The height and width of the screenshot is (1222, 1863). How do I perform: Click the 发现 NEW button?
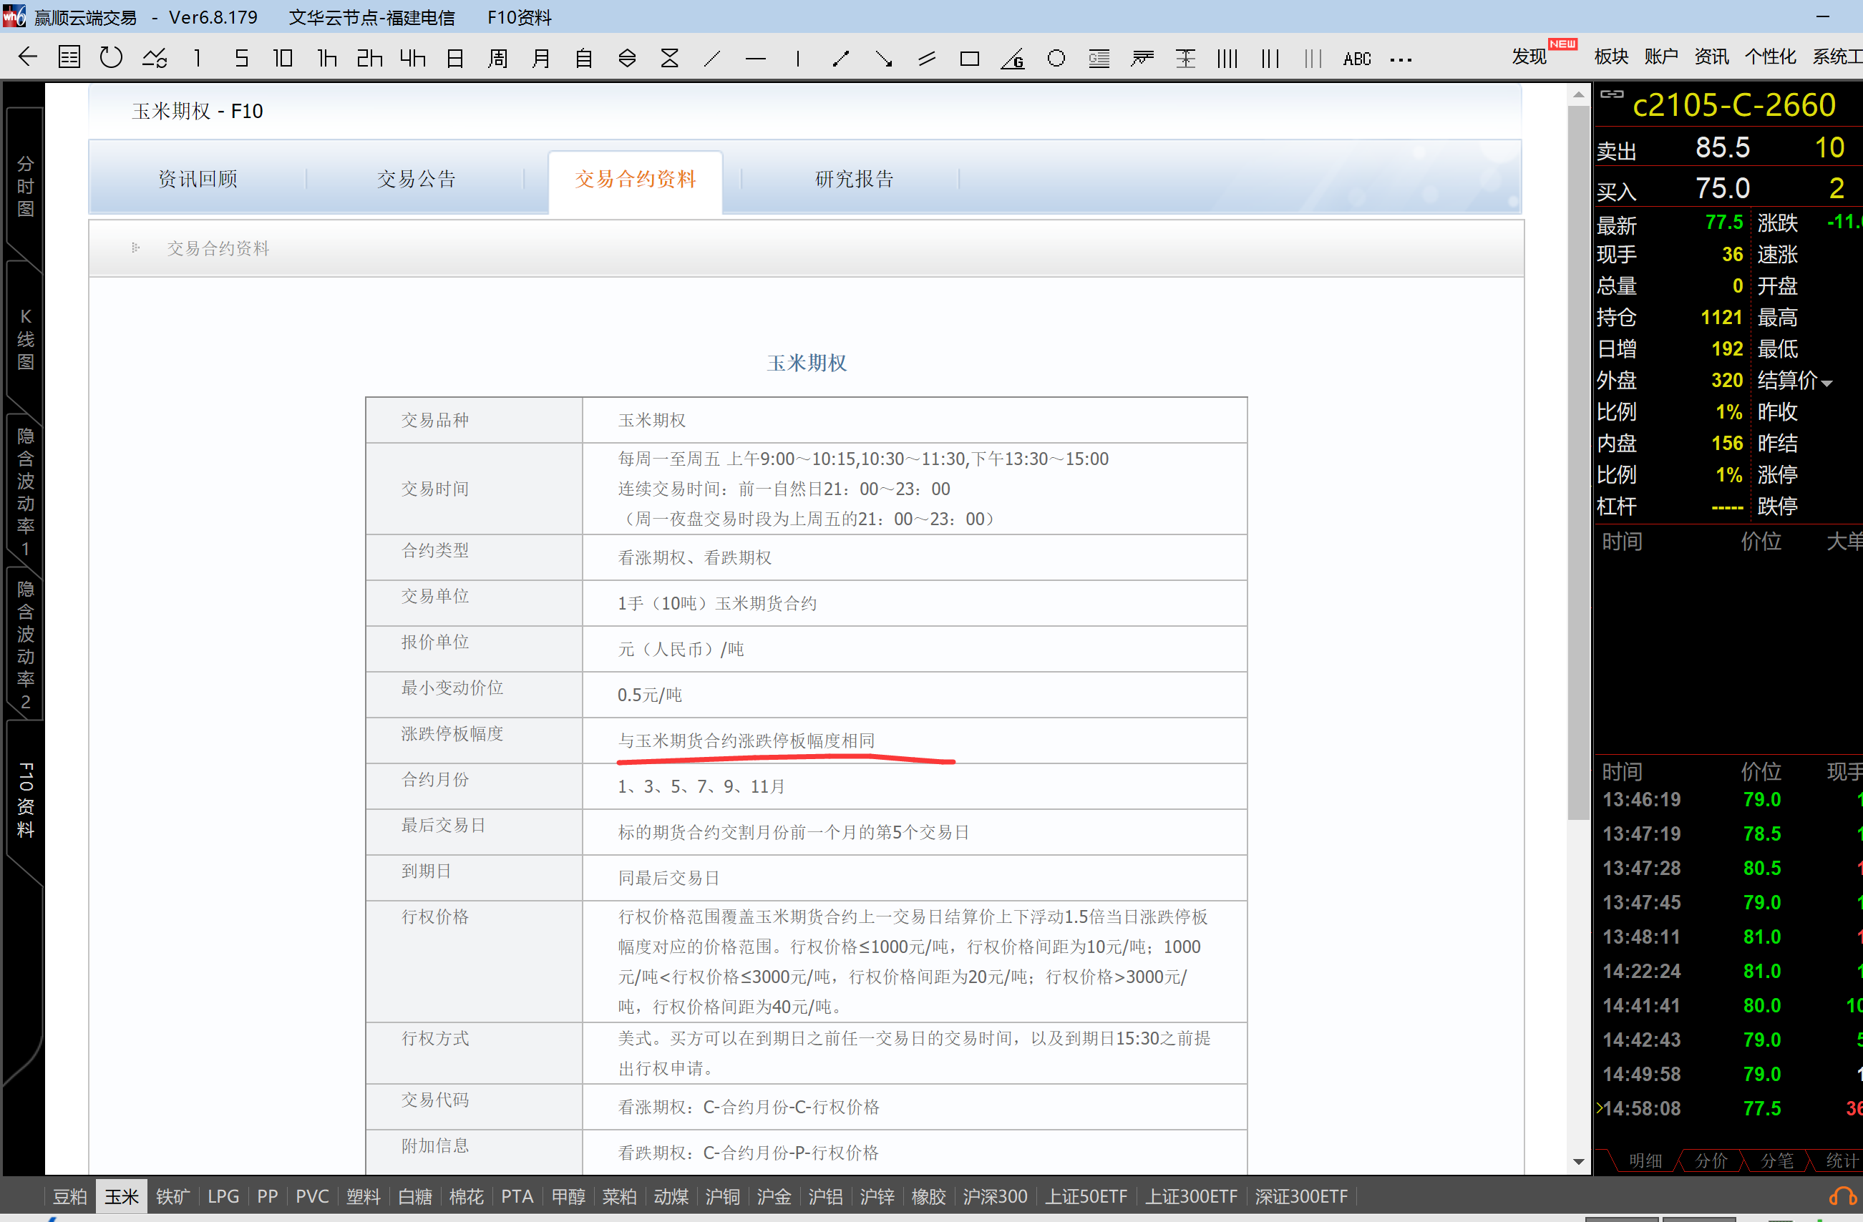click(x=1529, y=57)
